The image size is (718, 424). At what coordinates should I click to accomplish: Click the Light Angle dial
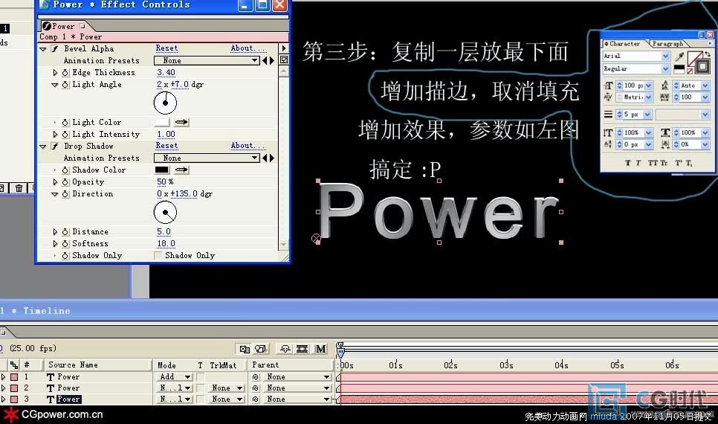(x=165, y=103)
